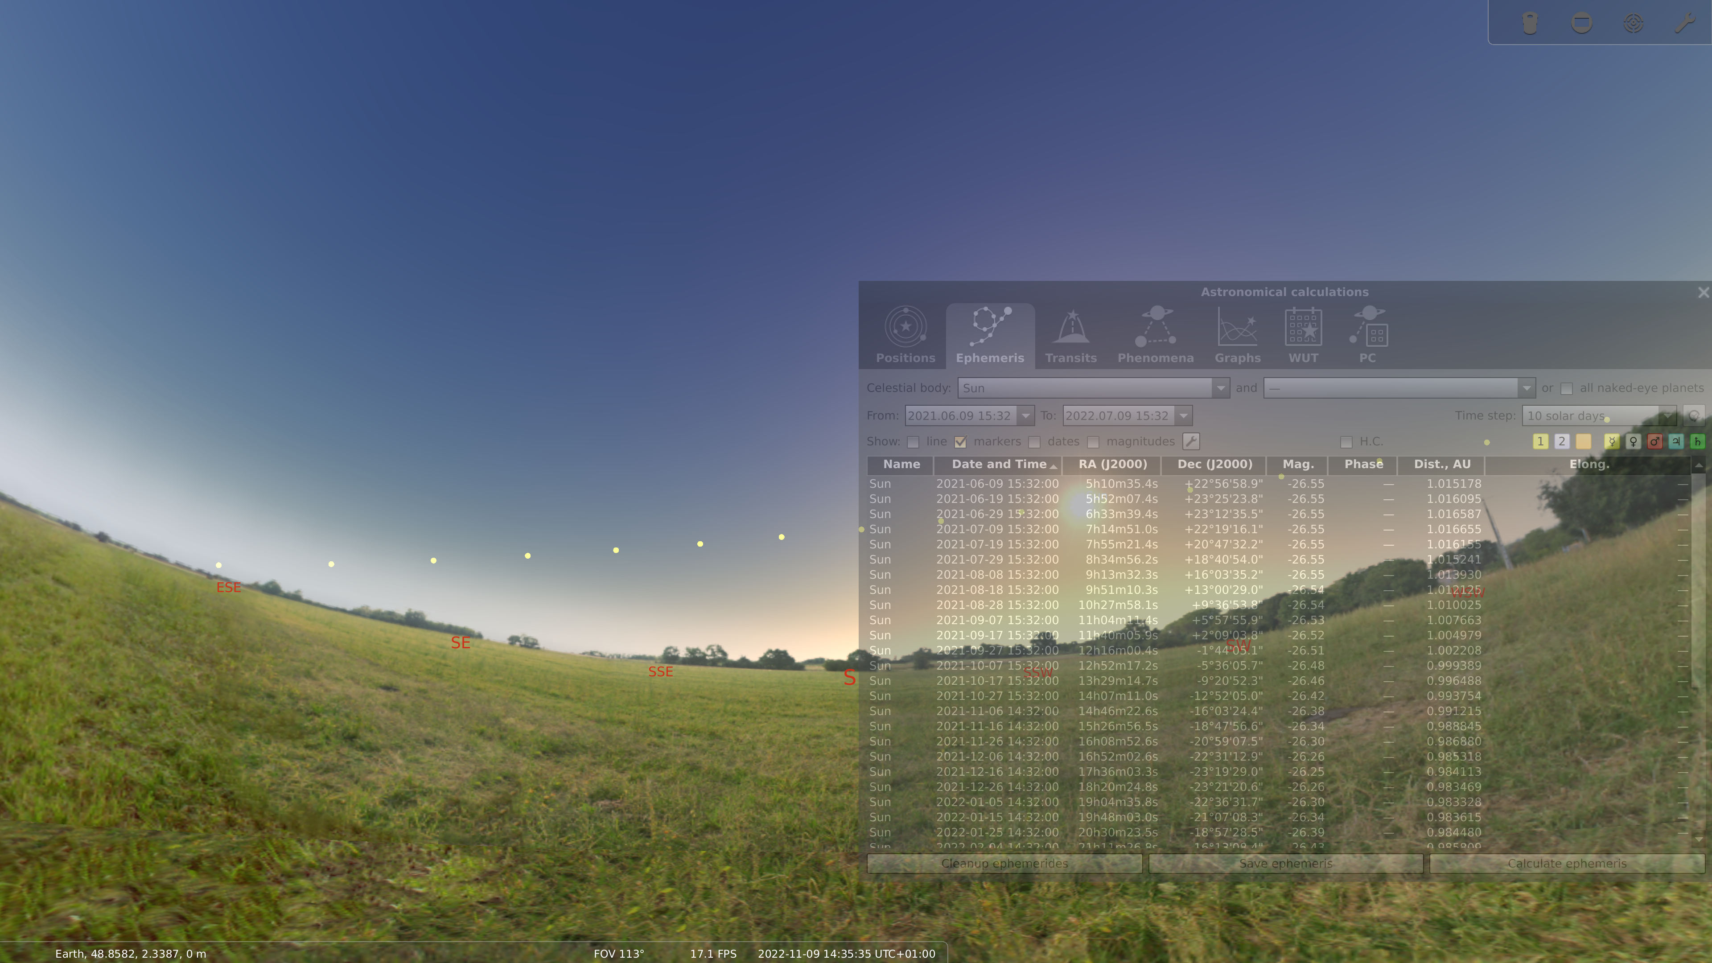Sort by the Name column header
The width and height of the screenshot is (1712, 963).
click(901, 465)
